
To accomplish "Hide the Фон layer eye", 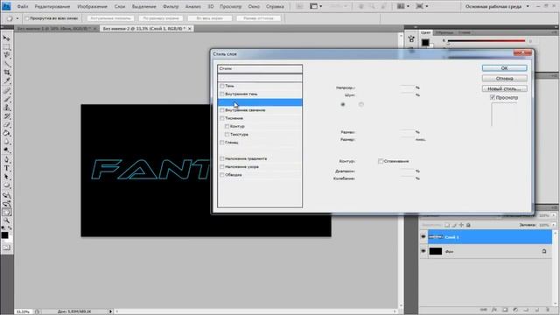I will [423, 251].
